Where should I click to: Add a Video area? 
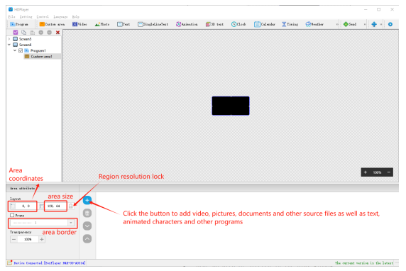point(79,24)
